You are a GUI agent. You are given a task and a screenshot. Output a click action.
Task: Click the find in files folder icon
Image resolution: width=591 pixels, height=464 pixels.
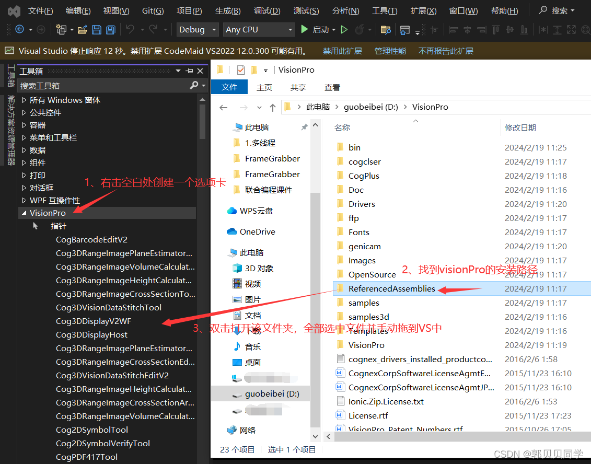pyautogui.click(x=386, y=30)
